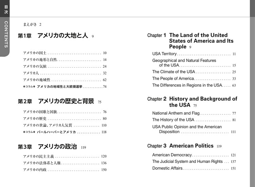
Task: Open Chapter 2 History and Background heading
Action: click(192, 102)
